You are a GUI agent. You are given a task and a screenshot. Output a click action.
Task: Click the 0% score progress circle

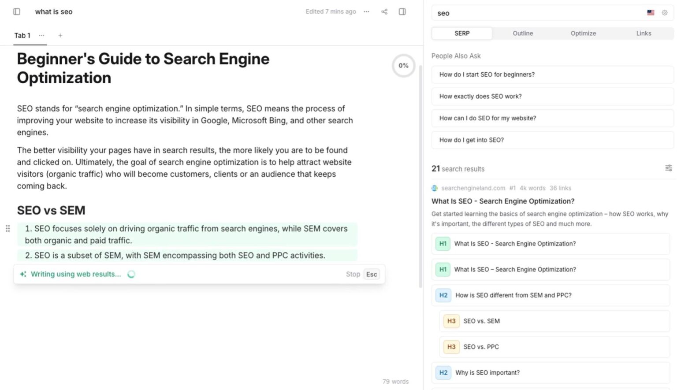(x=403, y=65)
